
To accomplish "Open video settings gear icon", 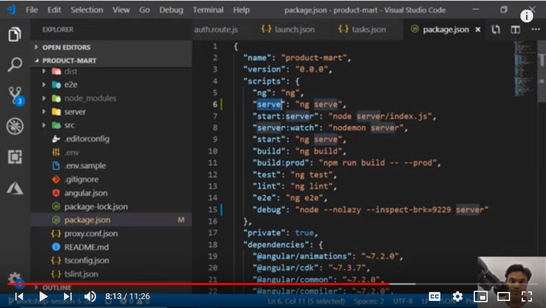I will (458, 296).
